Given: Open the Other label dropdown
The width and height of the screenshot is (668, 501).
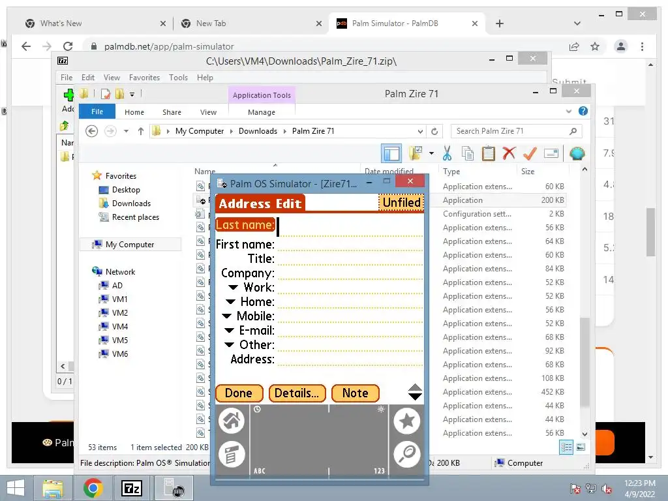Looking at the screenshot, I should tap(229, 344).
